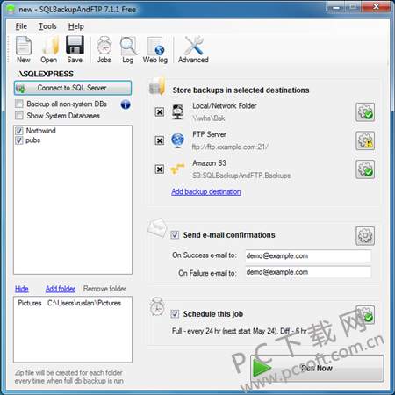Image resolution: width=395 pixels, height=395 pixels.
Task: Save the job with floppy disk icon
Action: 75,50
